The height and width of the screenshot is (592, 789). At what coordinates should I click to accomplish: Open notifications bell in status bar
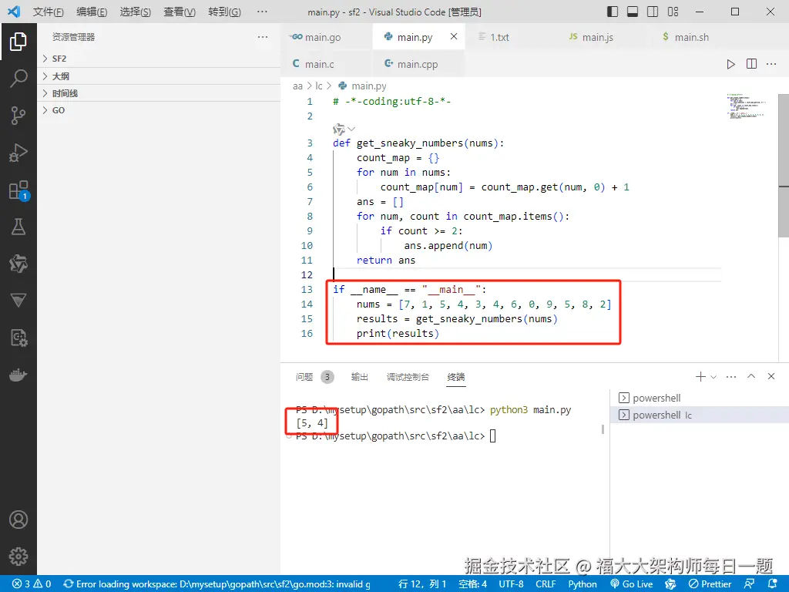point(774,584)
